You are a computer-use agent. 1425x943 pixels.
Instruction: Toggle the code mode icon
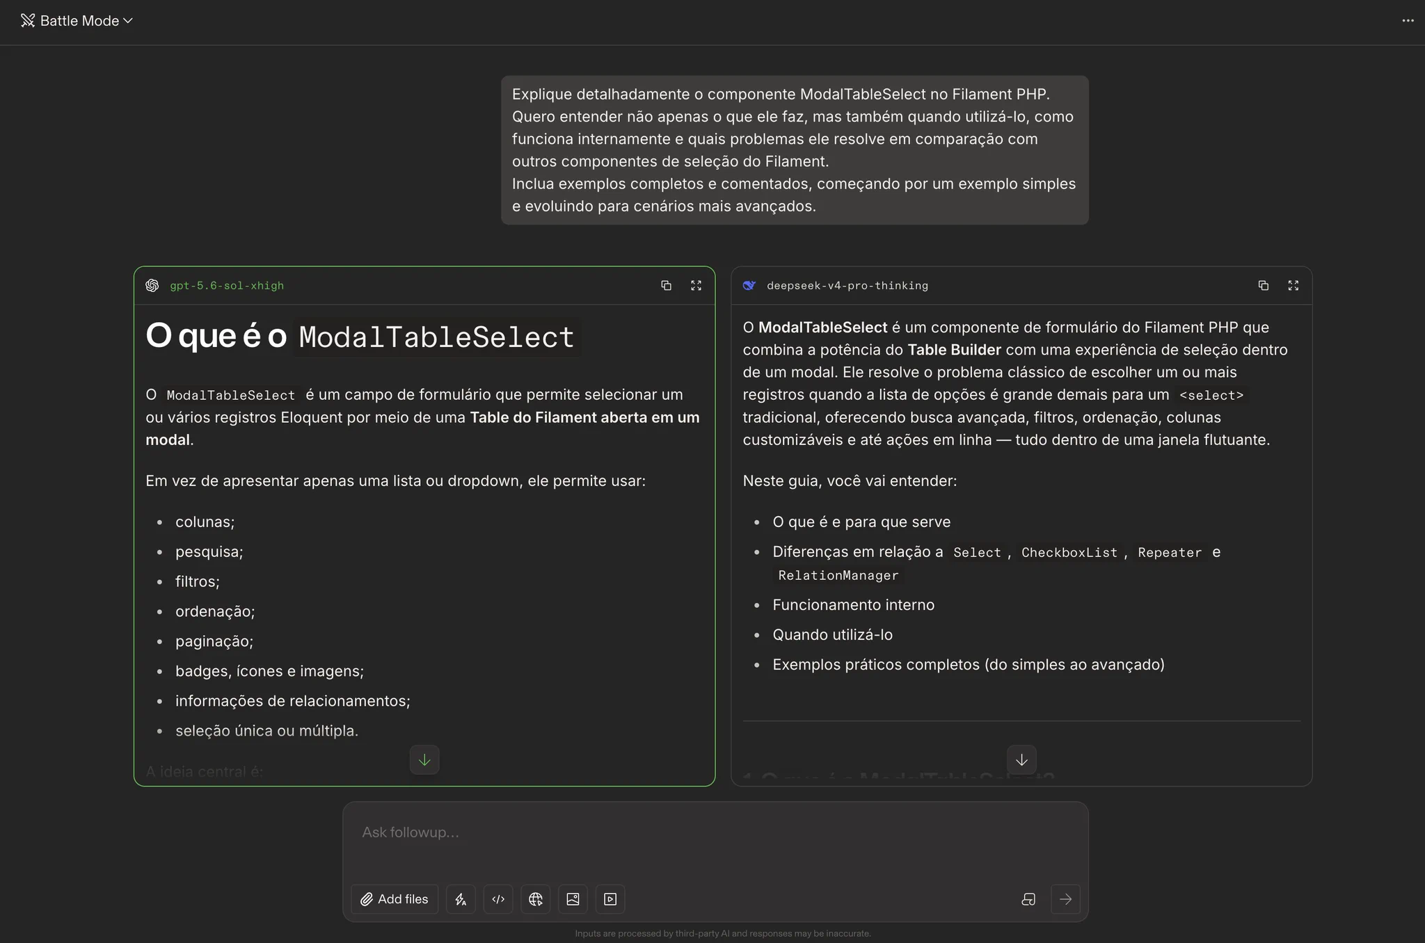pyautogui.click(x=498, y=899)
